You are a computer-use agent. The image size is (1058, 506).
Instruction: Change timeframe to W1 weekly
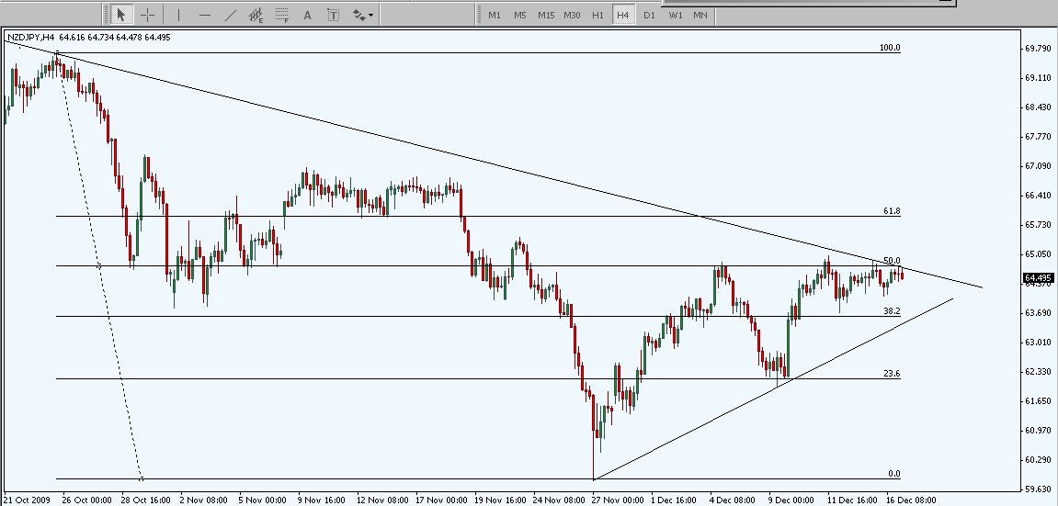click(675, 15)
